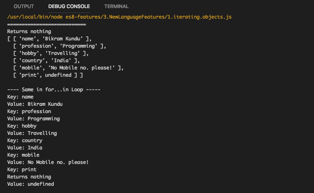Select the DEBUG CONSOLE tab
The image size is (314, 193).
(69, 6)
